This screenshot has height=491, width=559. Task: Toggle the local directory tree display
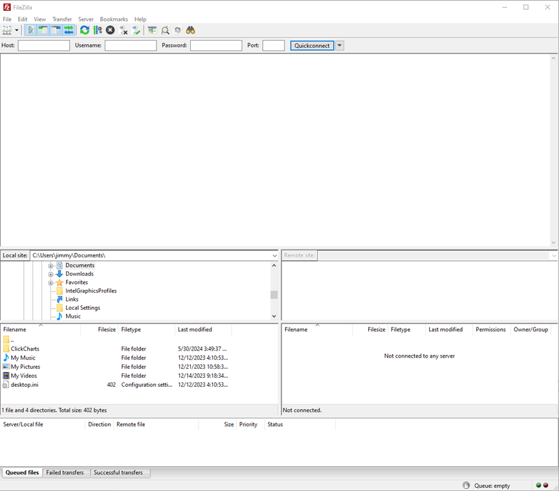pos(43,30)
